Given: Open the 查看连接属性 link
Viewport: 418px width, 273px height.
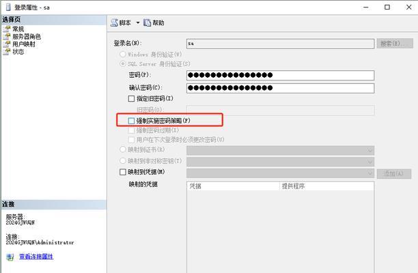Looking at the screenshot, I should [x=36, y=257].
